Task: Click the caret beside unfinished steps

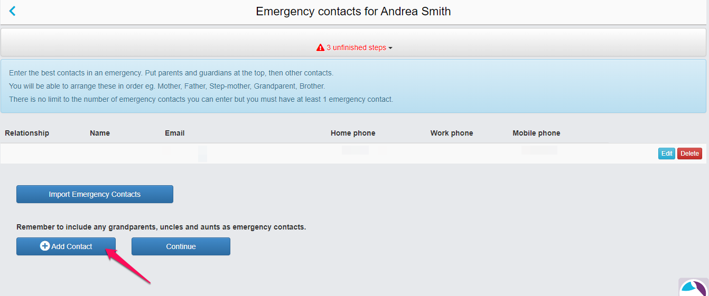Action: click(390, 48)
